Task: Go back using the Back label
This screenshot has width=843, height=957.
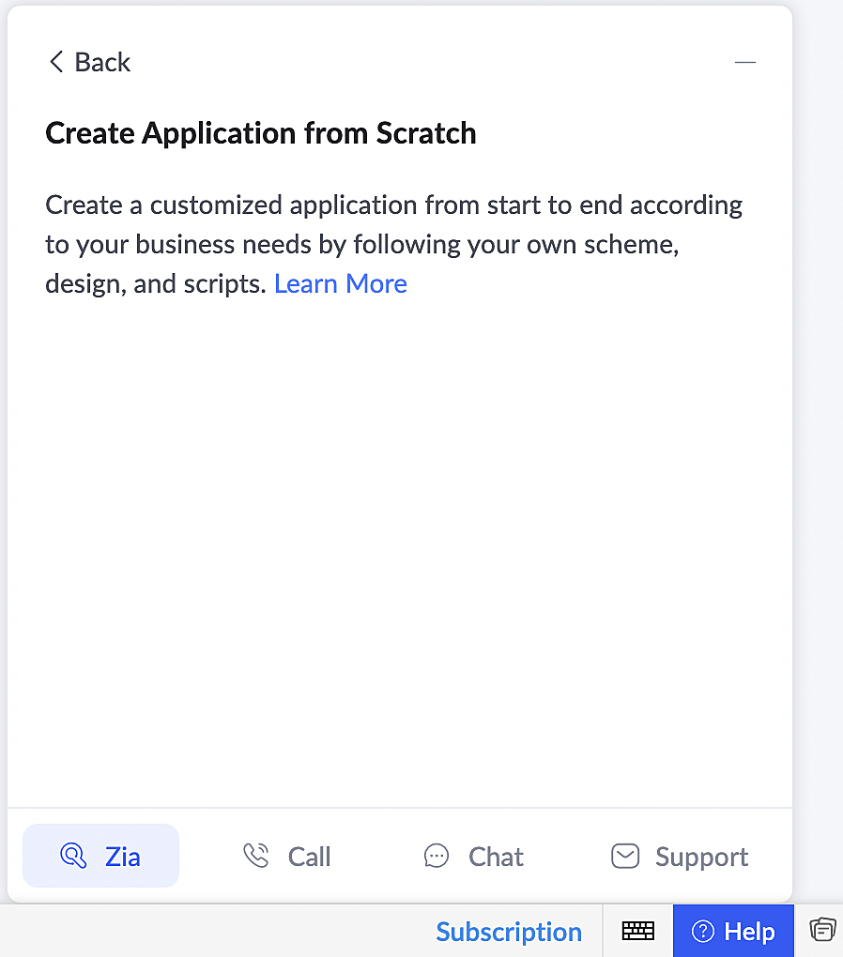Action: pos(102,62)
